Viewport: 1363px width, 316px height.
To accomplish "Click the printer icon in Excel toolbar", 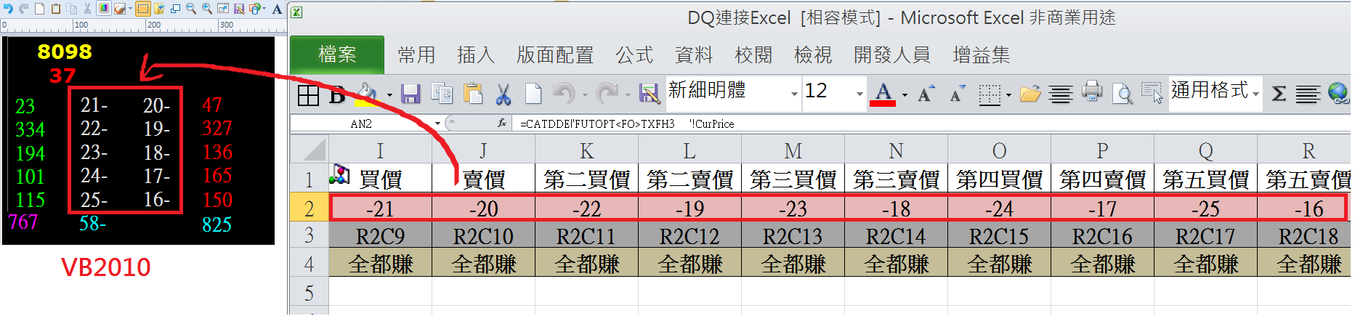I will pyautogui.click(x=1092, y=92).
